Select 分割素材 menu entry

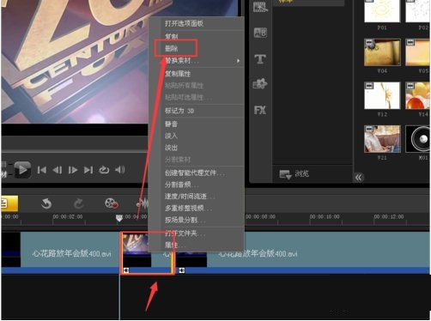click(178, 160)
